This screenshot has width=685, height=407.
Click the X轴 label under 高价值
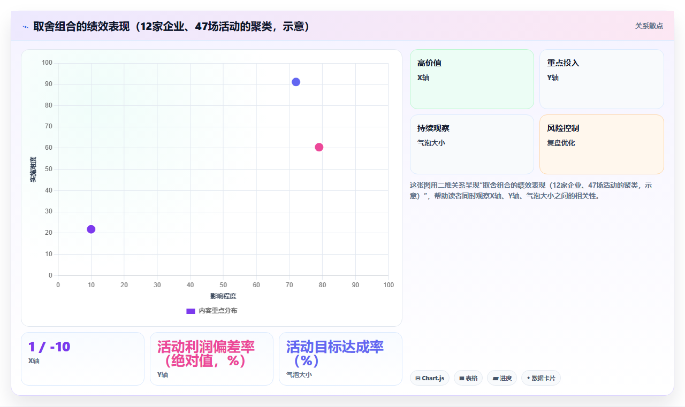click(423, 78)
